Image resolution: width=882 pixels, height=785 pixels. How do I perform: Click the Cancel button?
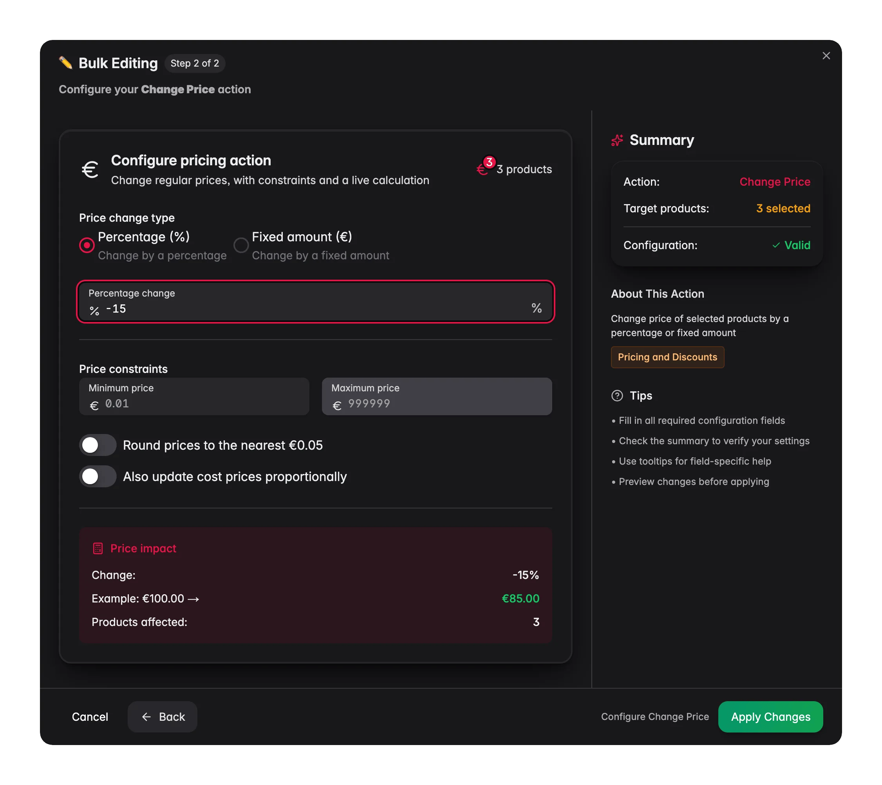coord(90,717)
